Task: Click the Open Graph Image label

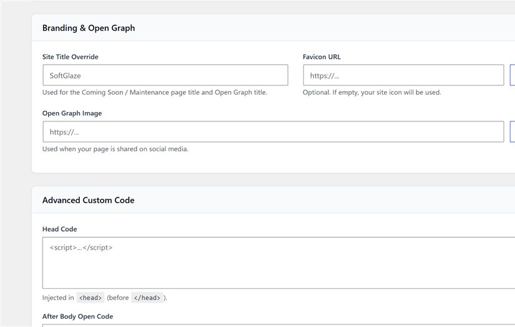Action: [x=72, y=113]
